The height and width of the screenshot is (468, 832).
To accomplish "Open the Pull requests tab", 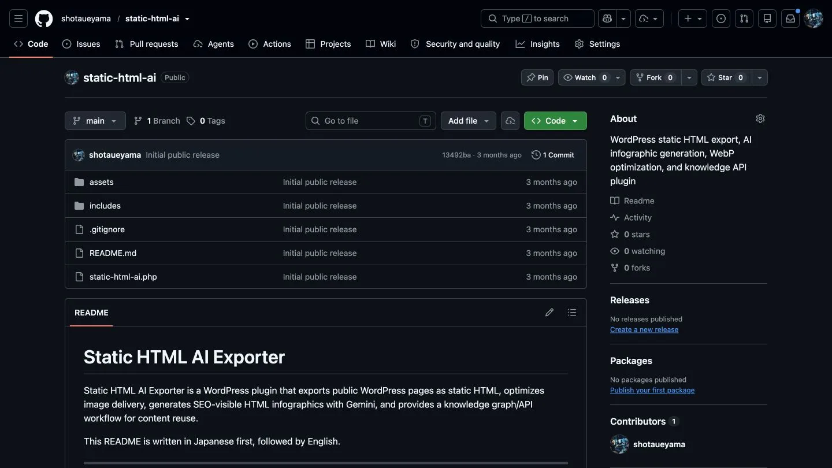I will (147, 44).
